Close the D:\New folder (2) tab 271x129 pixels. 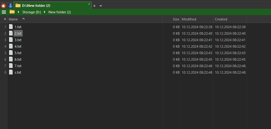click(89, 4)
